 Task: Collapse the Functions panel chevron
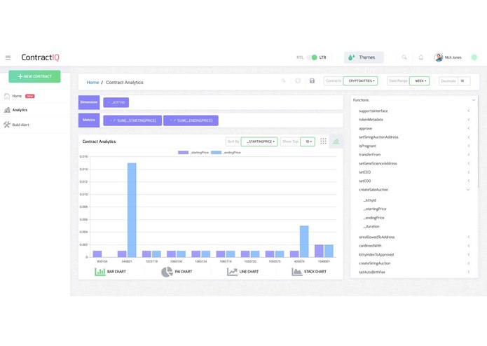coord(473,100)
